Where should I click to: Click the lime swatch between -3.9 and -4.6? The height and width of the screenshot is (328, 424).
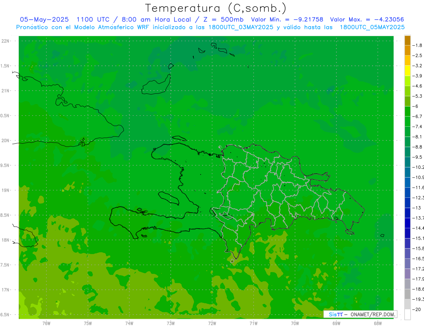pyautogui.click(x=407, y=81)
